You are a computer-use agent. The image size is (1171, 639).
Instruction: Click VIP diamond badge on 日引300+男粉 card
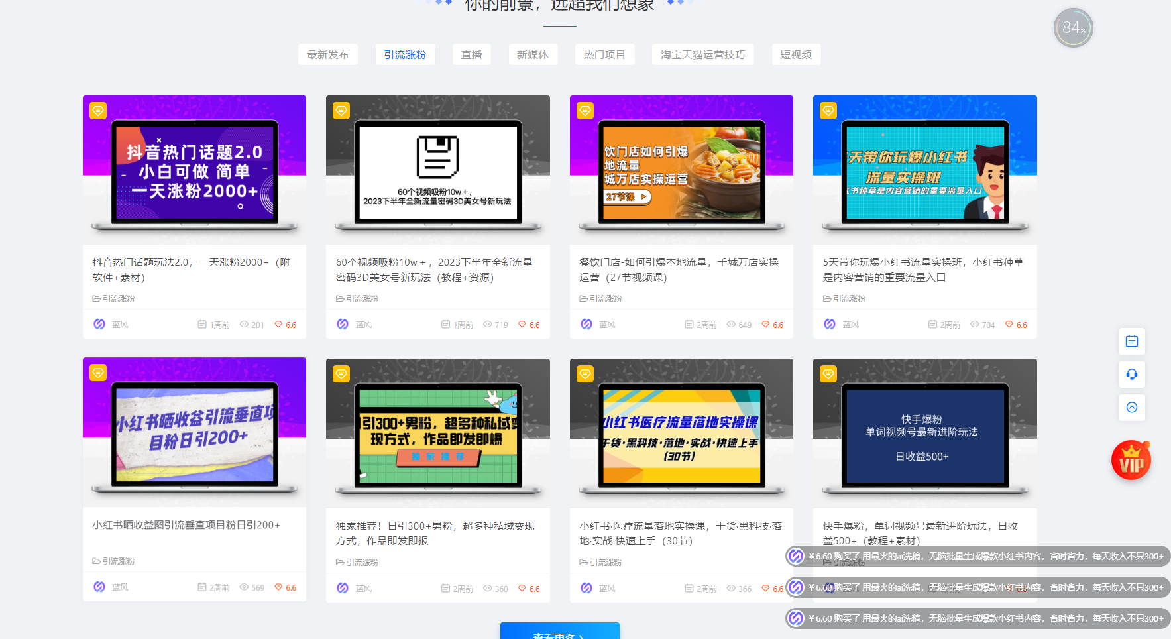(x=341, y=374)
